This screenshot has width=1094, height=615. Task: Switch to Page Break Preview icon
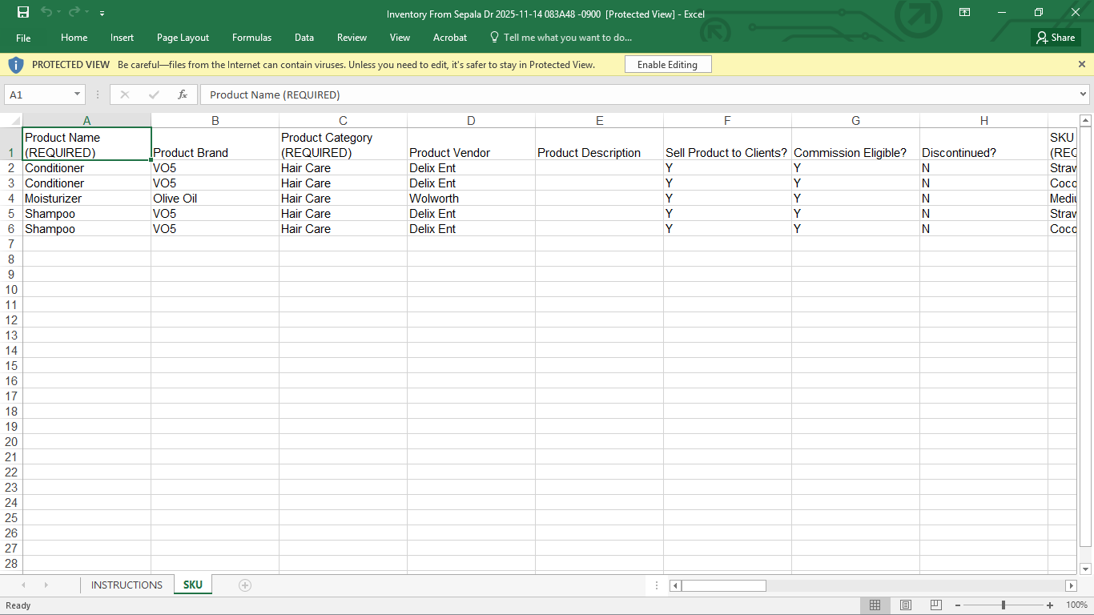pos(936,605)
